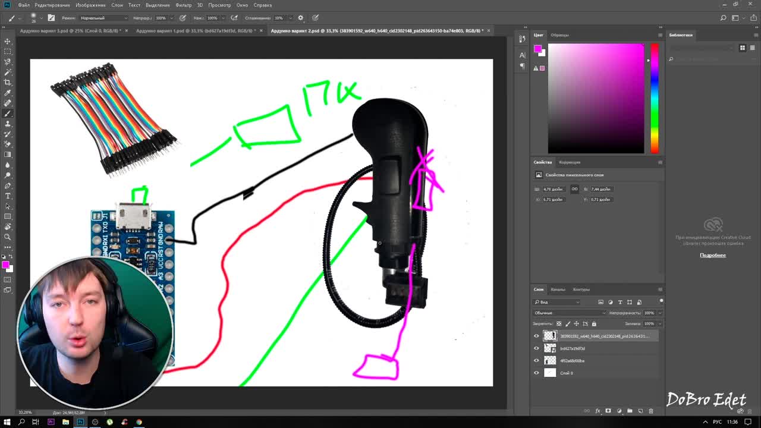This screenshot has width=761, height=428.
Task: Toggle visibility of bd627a19df3d layer
Action: click(536, 348)
